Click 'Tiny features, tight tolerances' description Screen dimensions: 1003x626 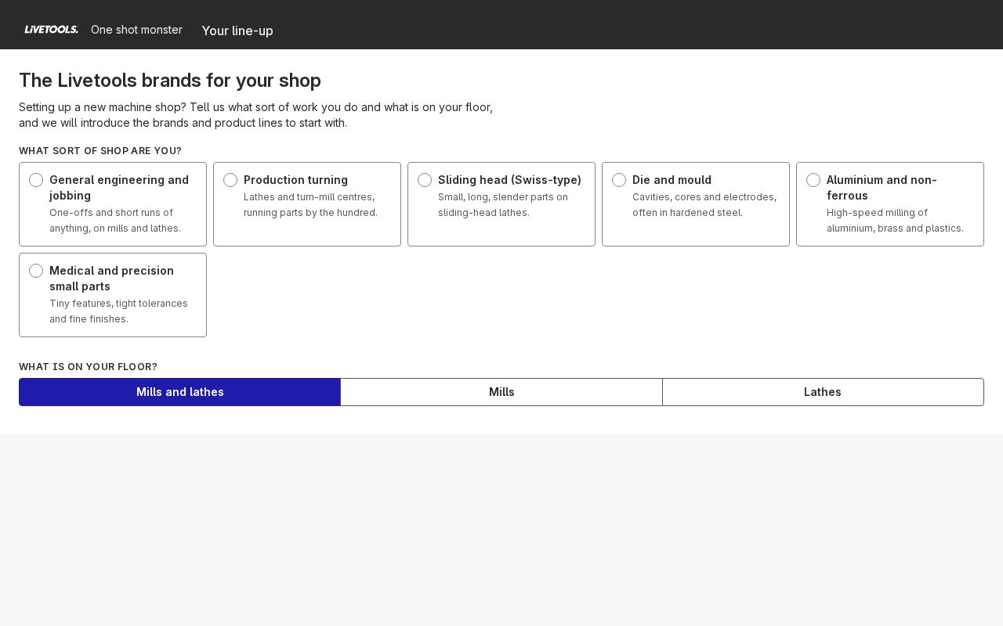click(118, 311)
